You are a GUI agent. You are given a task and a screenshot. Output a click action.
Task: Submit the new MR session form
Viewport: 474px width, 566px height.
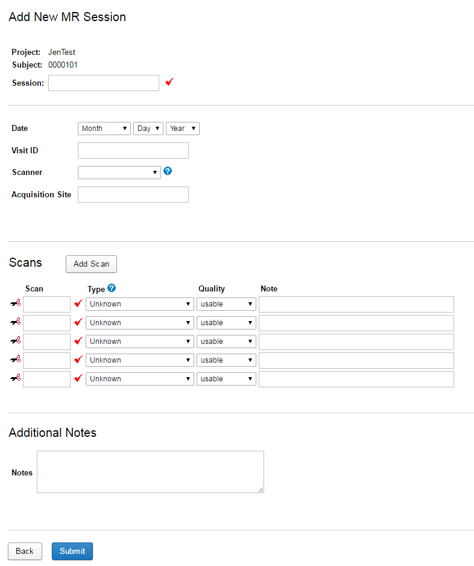tap(72, 551)
